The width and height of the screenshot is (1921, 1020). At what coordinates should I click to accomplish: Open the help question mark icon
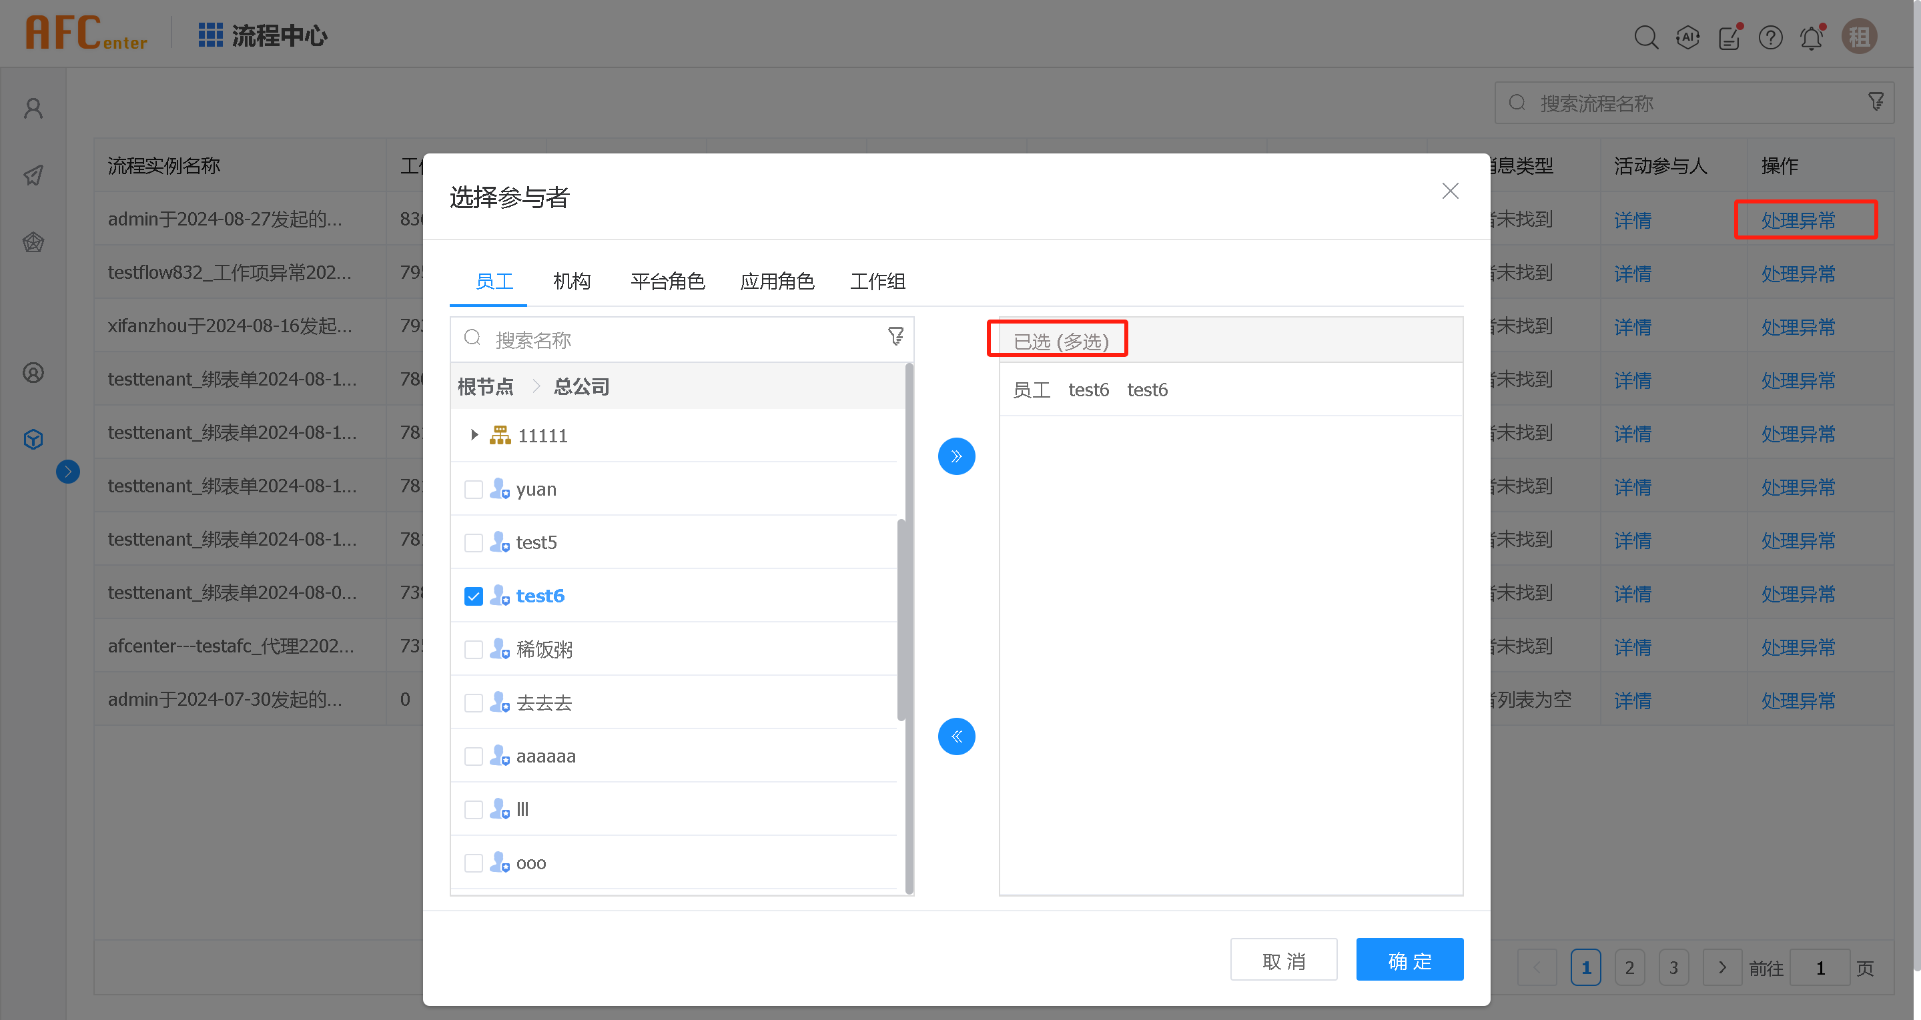pos(1770,37)
